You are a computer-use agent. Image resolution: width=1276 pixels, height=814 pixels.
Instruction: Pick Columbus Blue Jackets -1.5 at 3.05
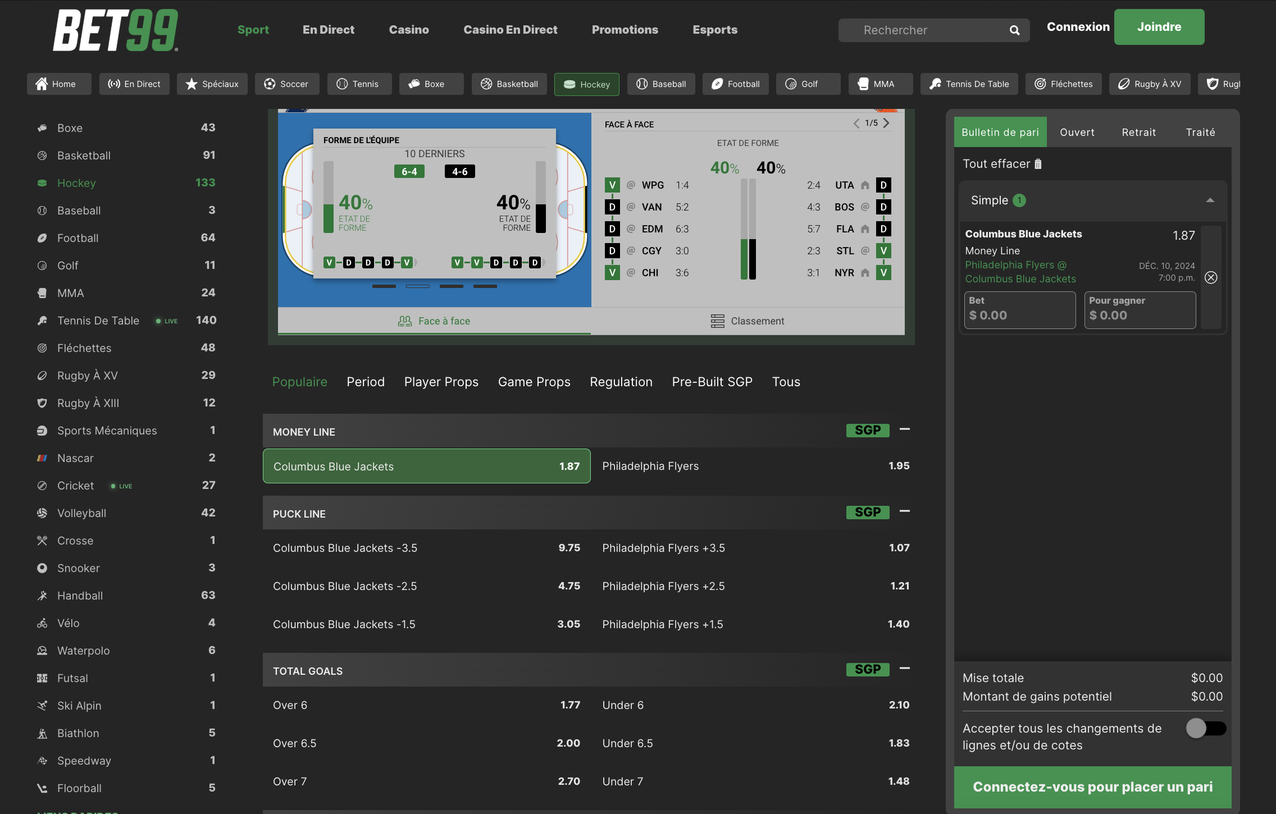click(x=426, y=624)
